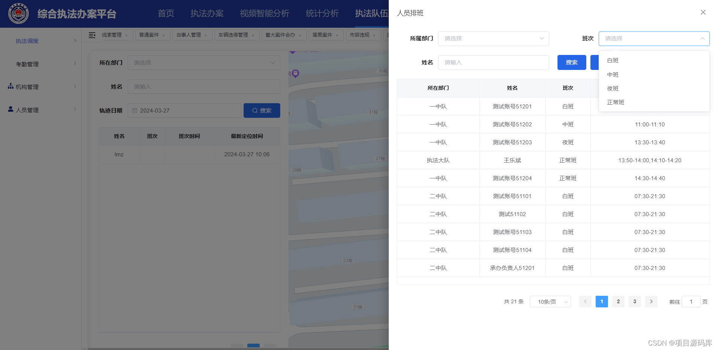Click the 机构管理 building icon
Image resolution: width=718 pixels, height=350 pixels.
(x=10, y=86)
